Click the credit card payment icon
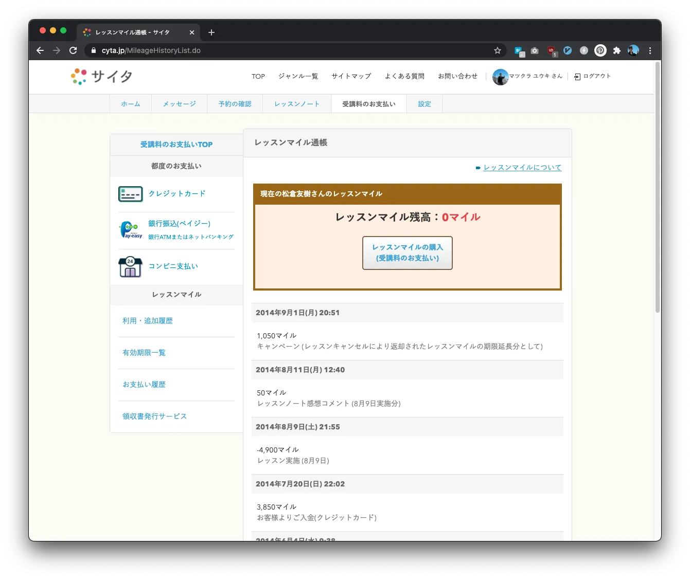 coord(130,194)
